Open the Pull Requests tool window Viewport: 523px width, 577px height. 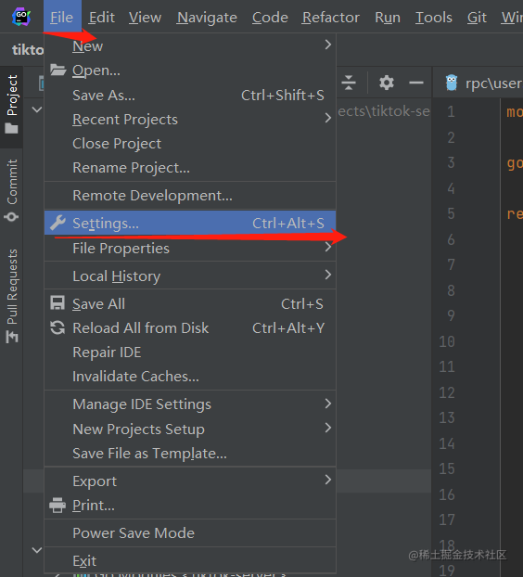(11, 296)
